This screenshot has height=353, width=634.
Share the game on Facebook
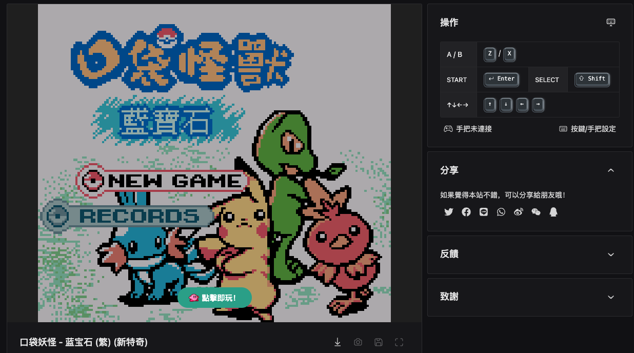466,211
